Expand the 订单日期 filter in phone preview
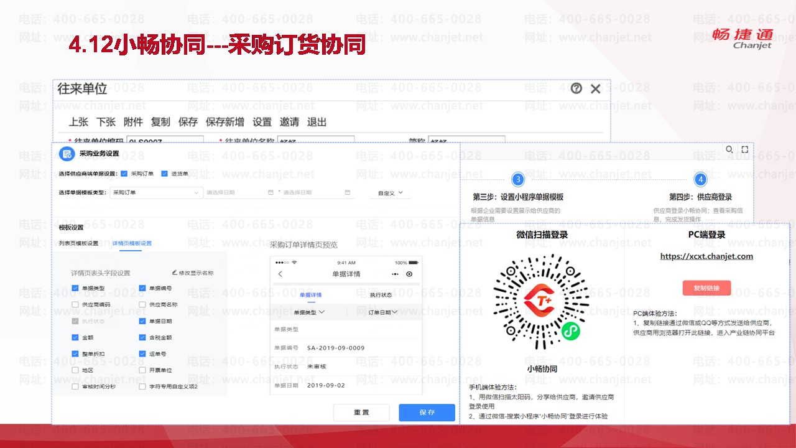 (383, 312)
